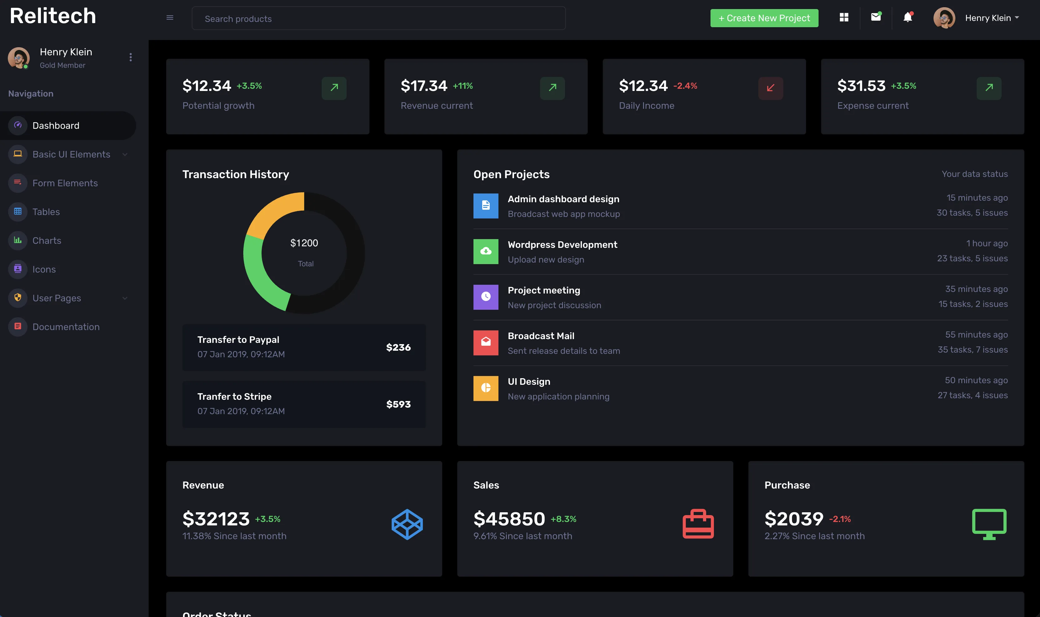The height and width of the screenshot is (617, 1040).
Task: Click the Charts bar icon in sidebar
Action: tap(18, 240)
